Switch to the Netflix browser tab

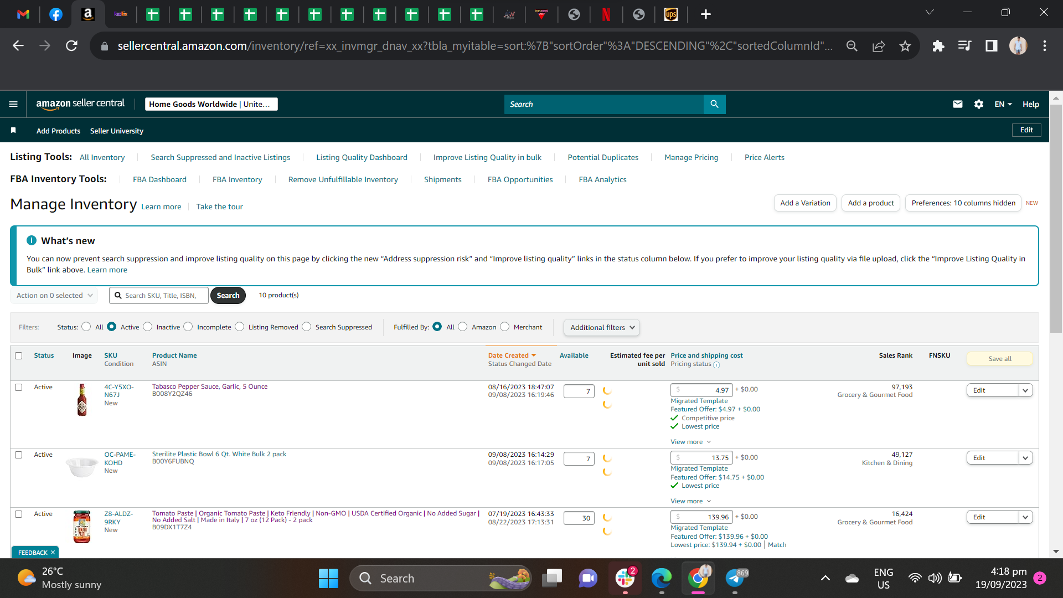(x=606, y=14)
